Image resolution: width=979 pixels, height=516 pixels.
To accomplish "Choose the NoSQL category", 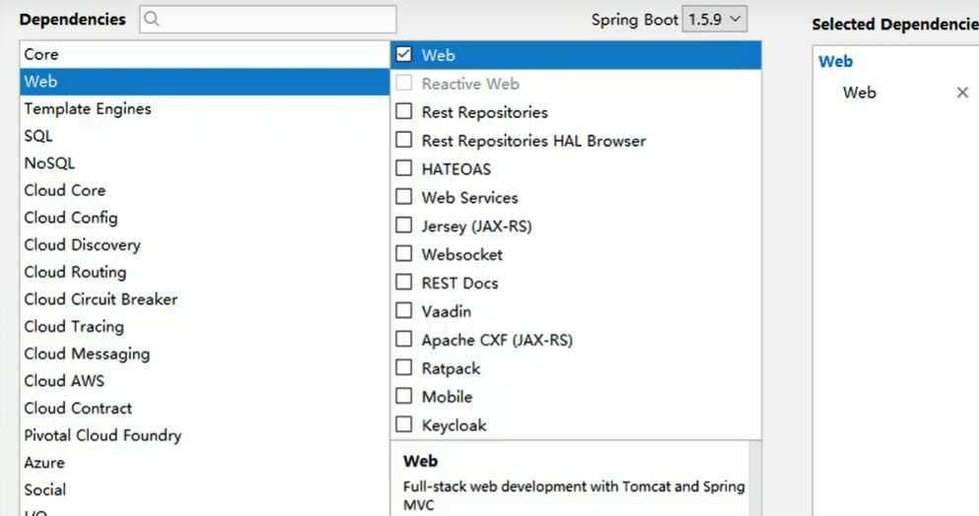I will click(x=205, y=163).
